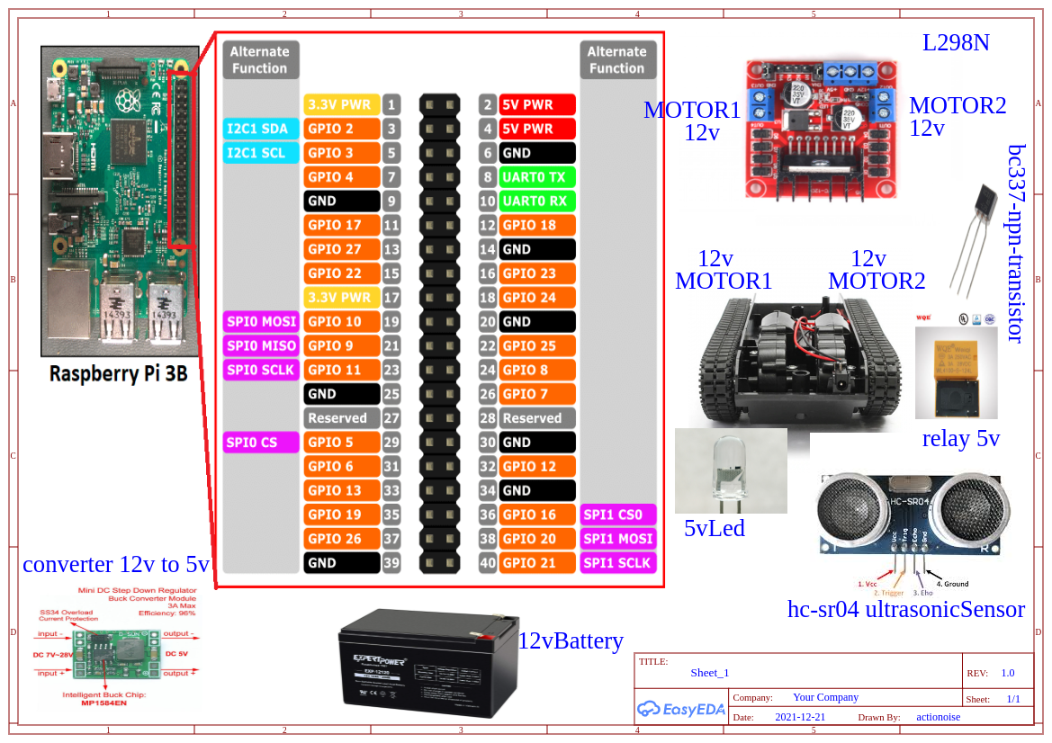Select the 'SPI0 MOSI' label
This screenshot has width=1052, height=743.
[x=261, y=322]
